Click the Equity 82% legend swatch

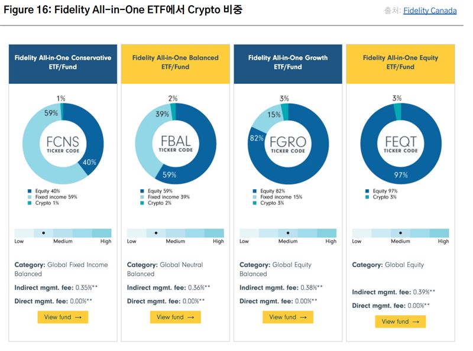coord(254,191)
